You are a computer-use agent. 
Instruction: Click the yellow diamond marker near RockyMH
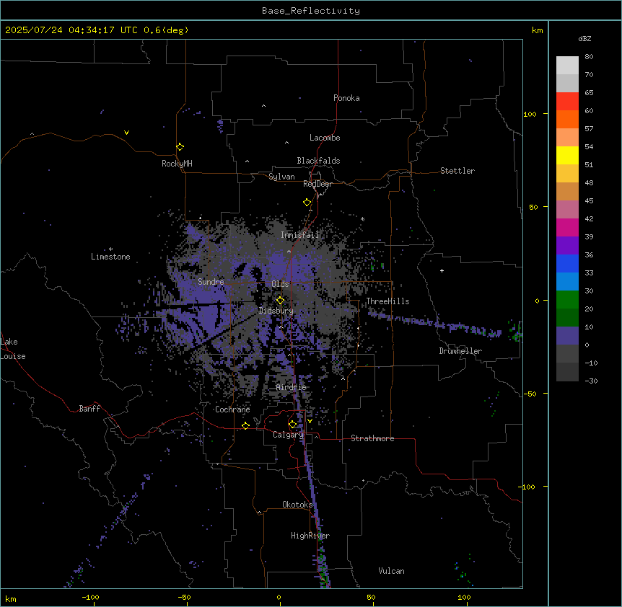(x=180, y=147)
